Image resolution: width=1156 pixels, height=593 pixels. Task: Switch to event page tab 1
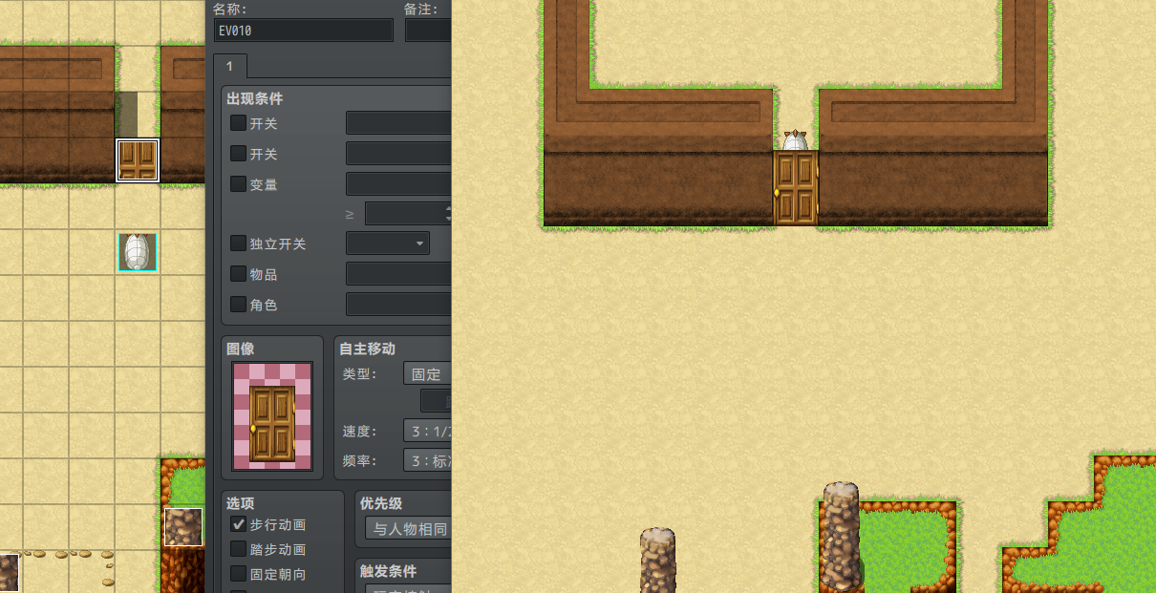coord(230,66)
